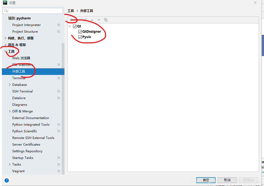Click the PyCharm logo in title bar
Screen dimensions: 264x186
5,2
